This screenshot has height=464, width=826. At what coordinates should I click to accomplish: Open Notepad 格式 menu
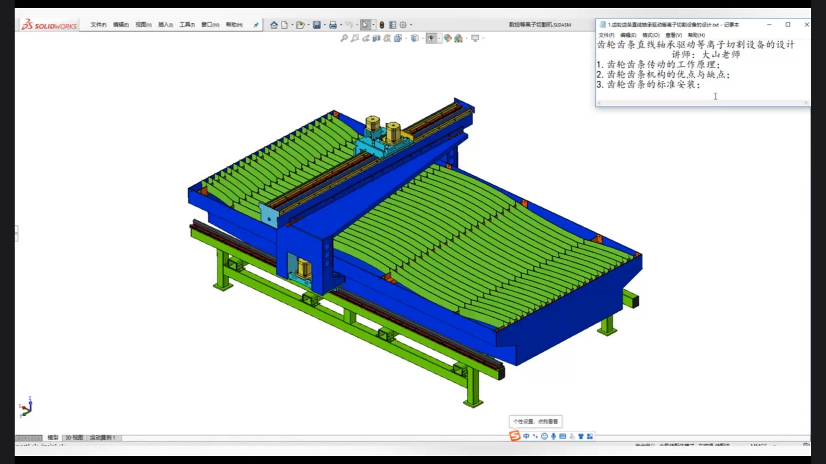(x=650, y=35)
